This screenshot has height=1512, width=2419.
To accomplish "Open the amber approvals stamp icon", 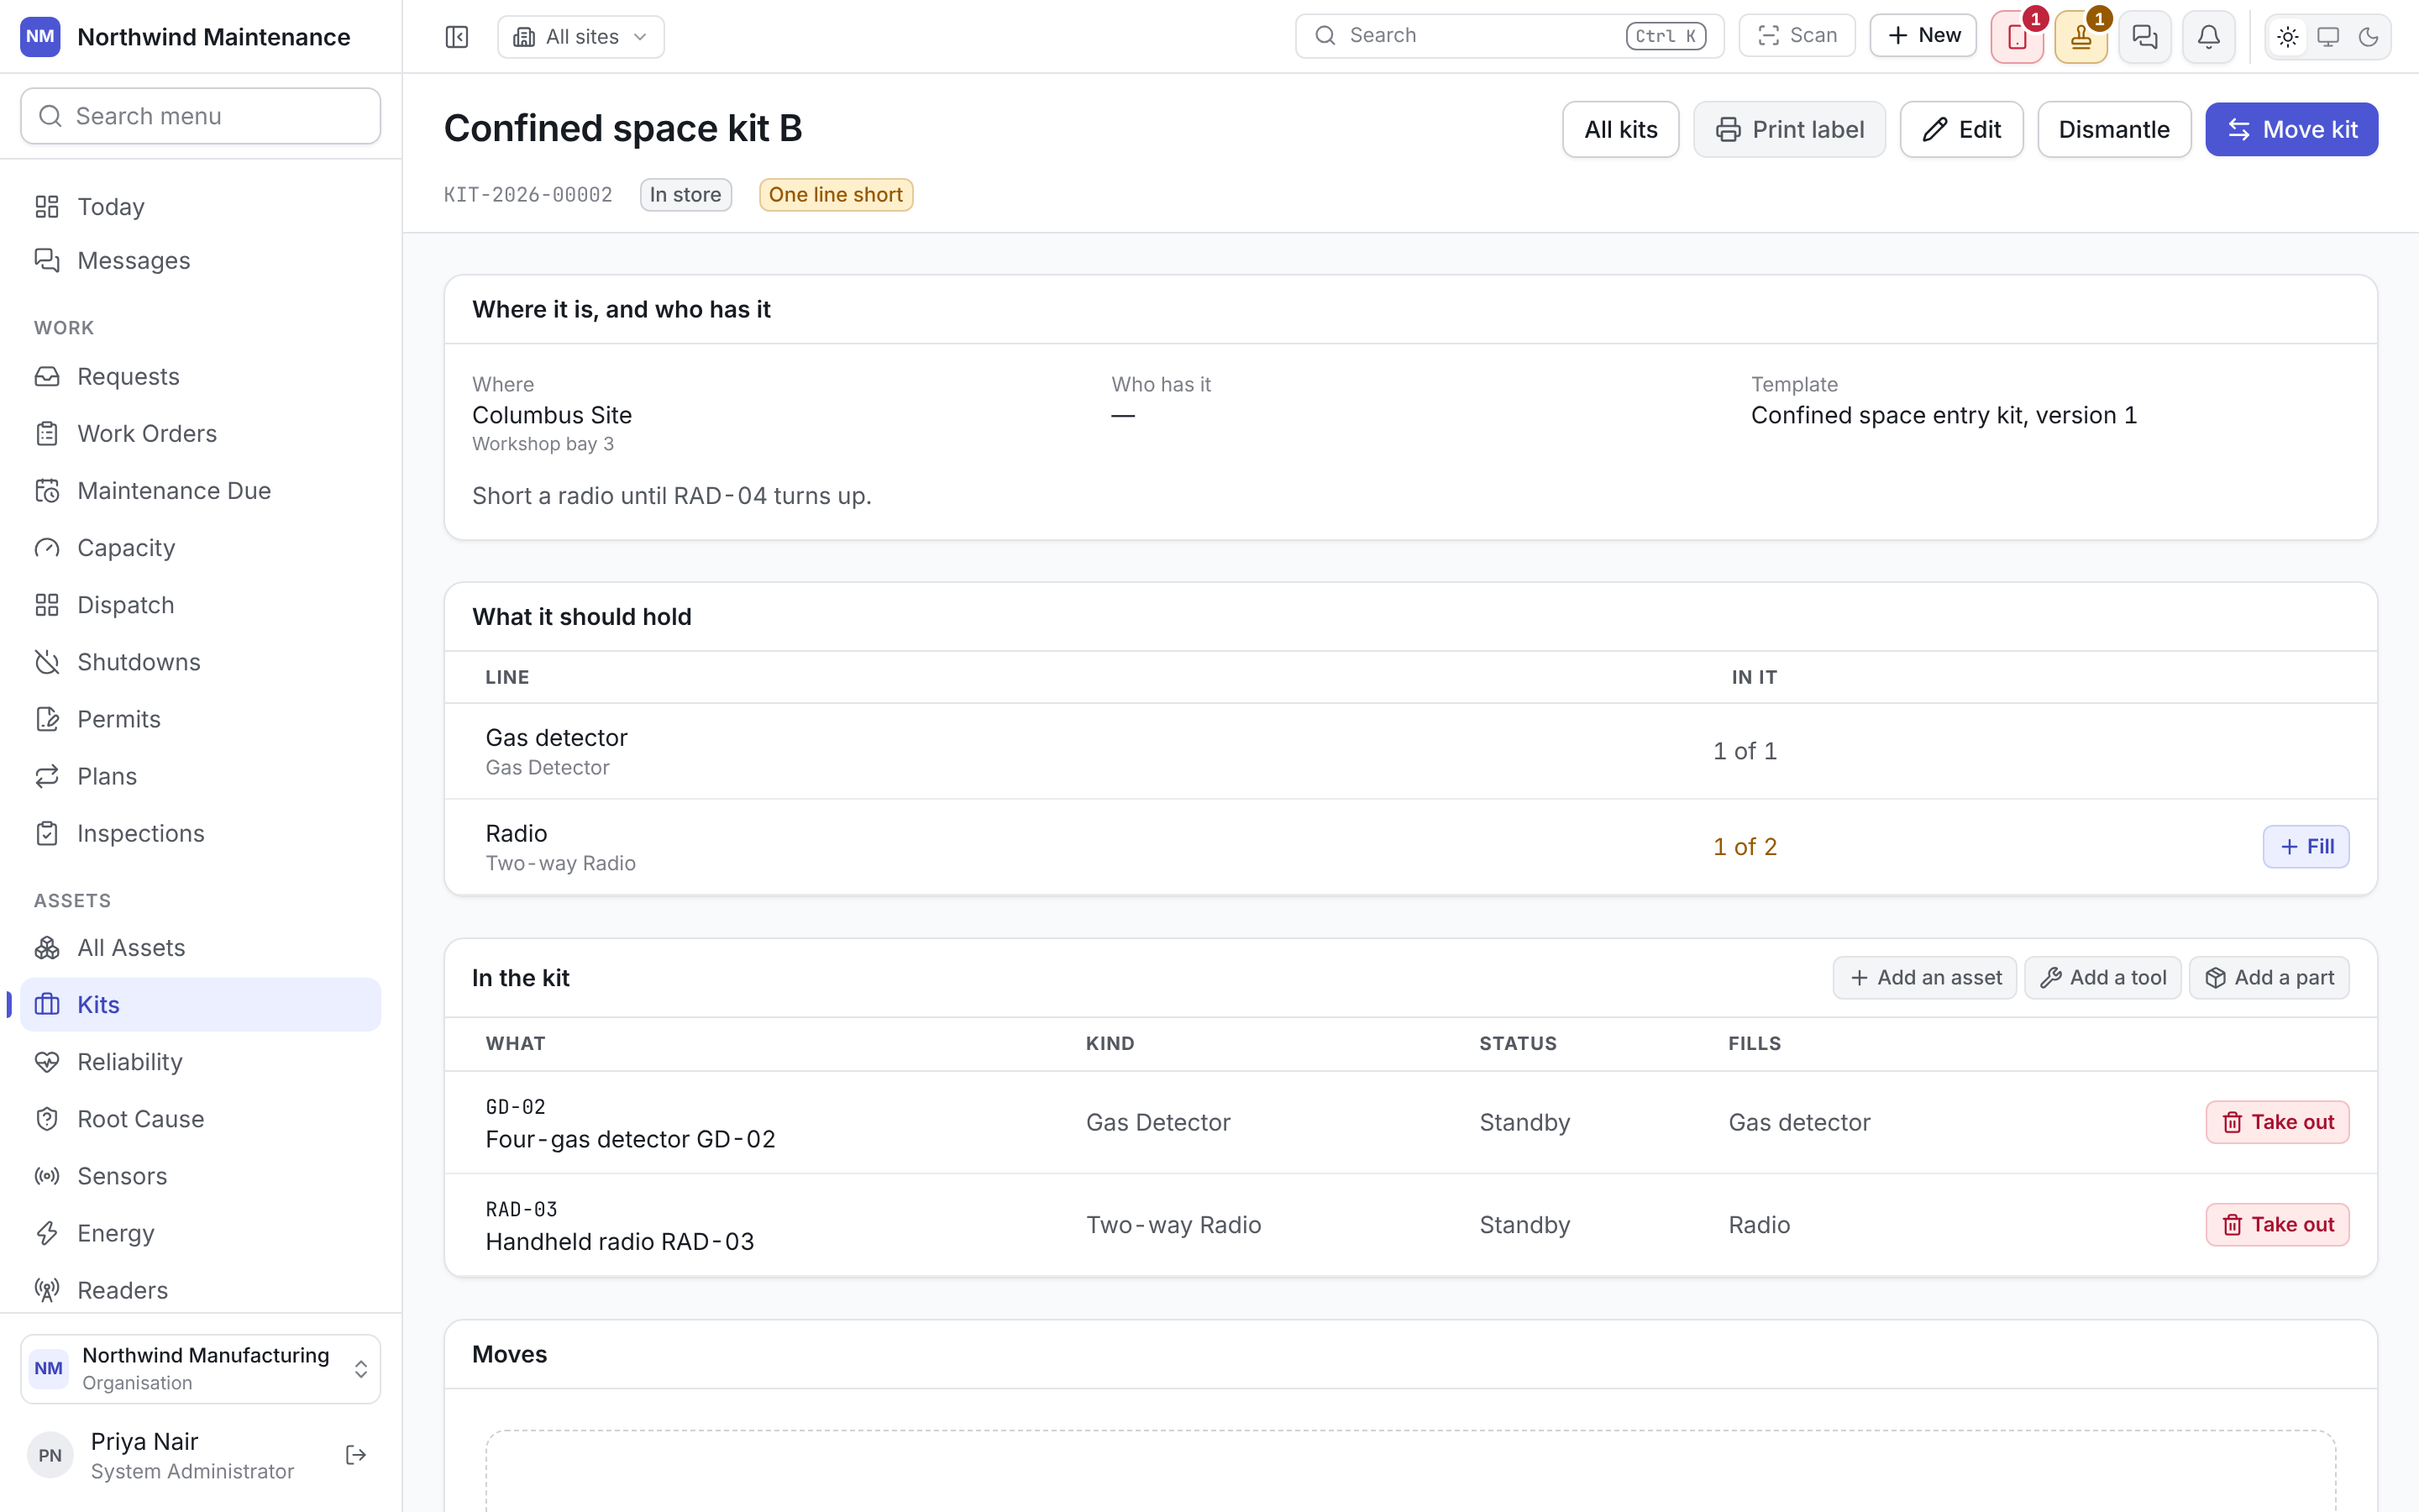I will click(x=2081, y=37).
